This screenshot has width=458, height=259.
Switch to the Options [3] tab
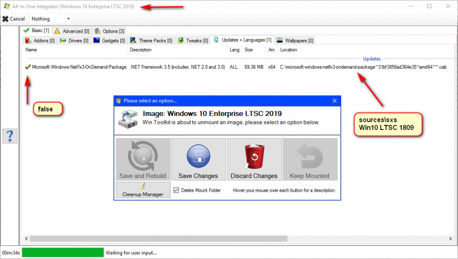pos(109,31)
